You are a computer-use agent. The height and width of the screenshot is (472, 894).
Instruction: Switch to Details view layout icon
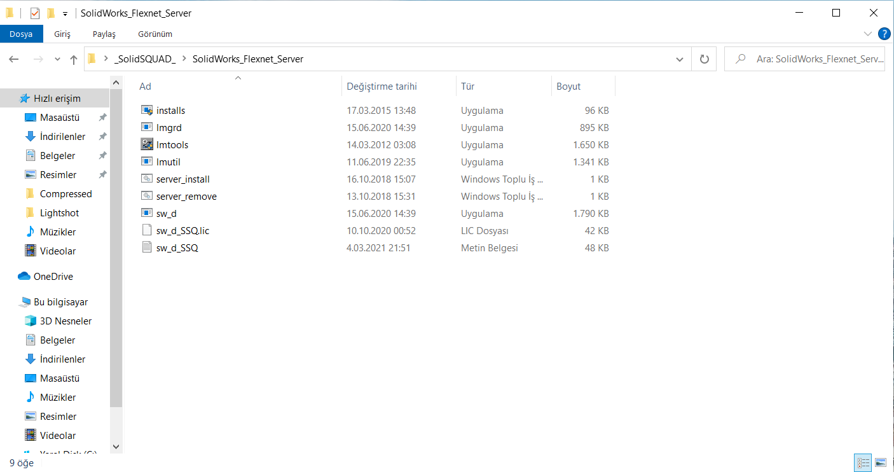(x=863, y=462)
